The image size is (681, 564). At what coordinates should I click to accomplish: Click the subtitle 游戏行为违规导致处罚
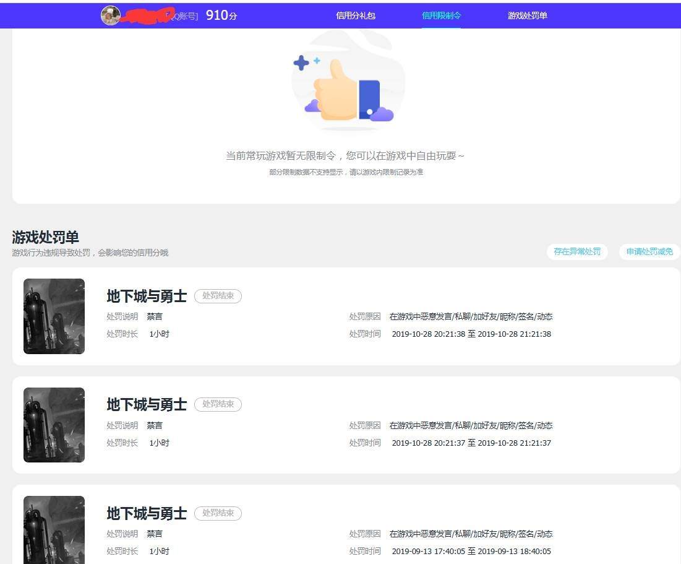(51, 253)
